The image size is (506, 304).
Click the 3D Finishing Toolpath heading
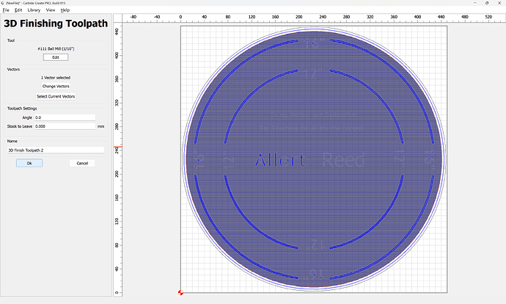(56, 23)
